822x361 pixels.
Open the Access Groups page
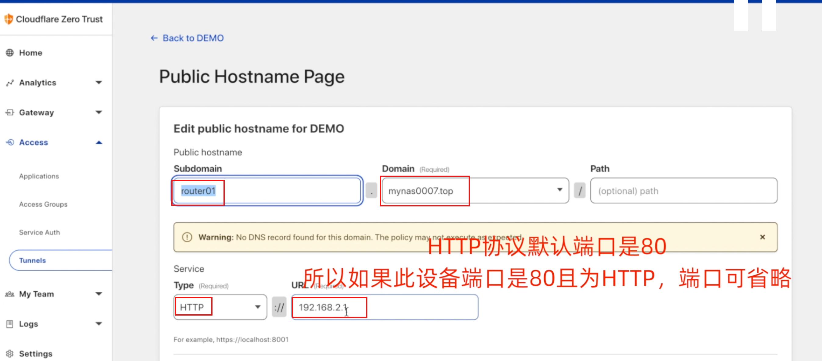click(x=43, y=204)
